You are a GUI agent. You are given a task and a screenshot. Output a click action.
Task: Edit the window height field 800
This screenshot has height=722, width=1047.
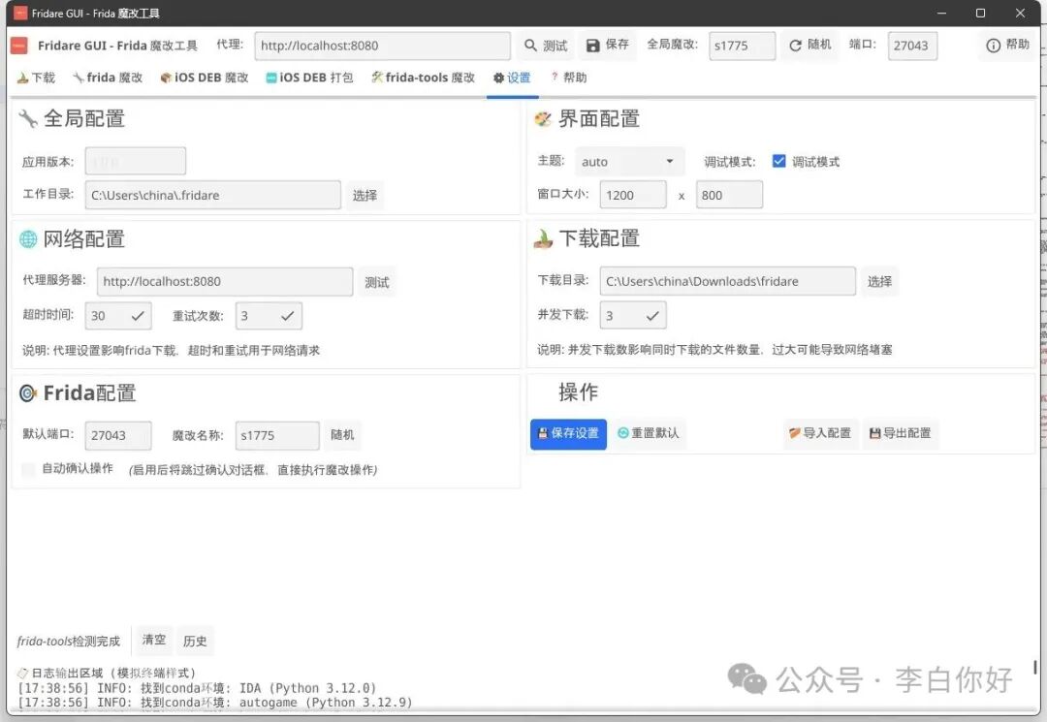point(728,195)
